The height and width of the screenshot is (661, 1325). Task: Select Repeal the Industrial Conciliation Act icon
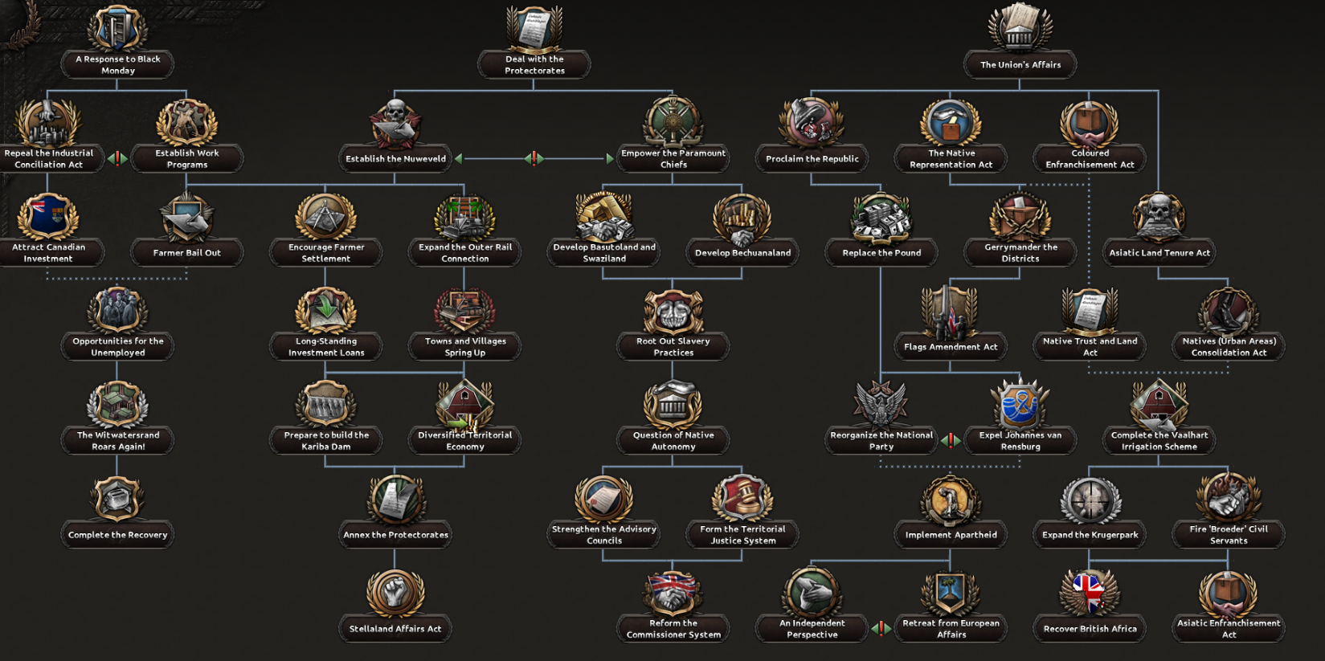(48, 122)
